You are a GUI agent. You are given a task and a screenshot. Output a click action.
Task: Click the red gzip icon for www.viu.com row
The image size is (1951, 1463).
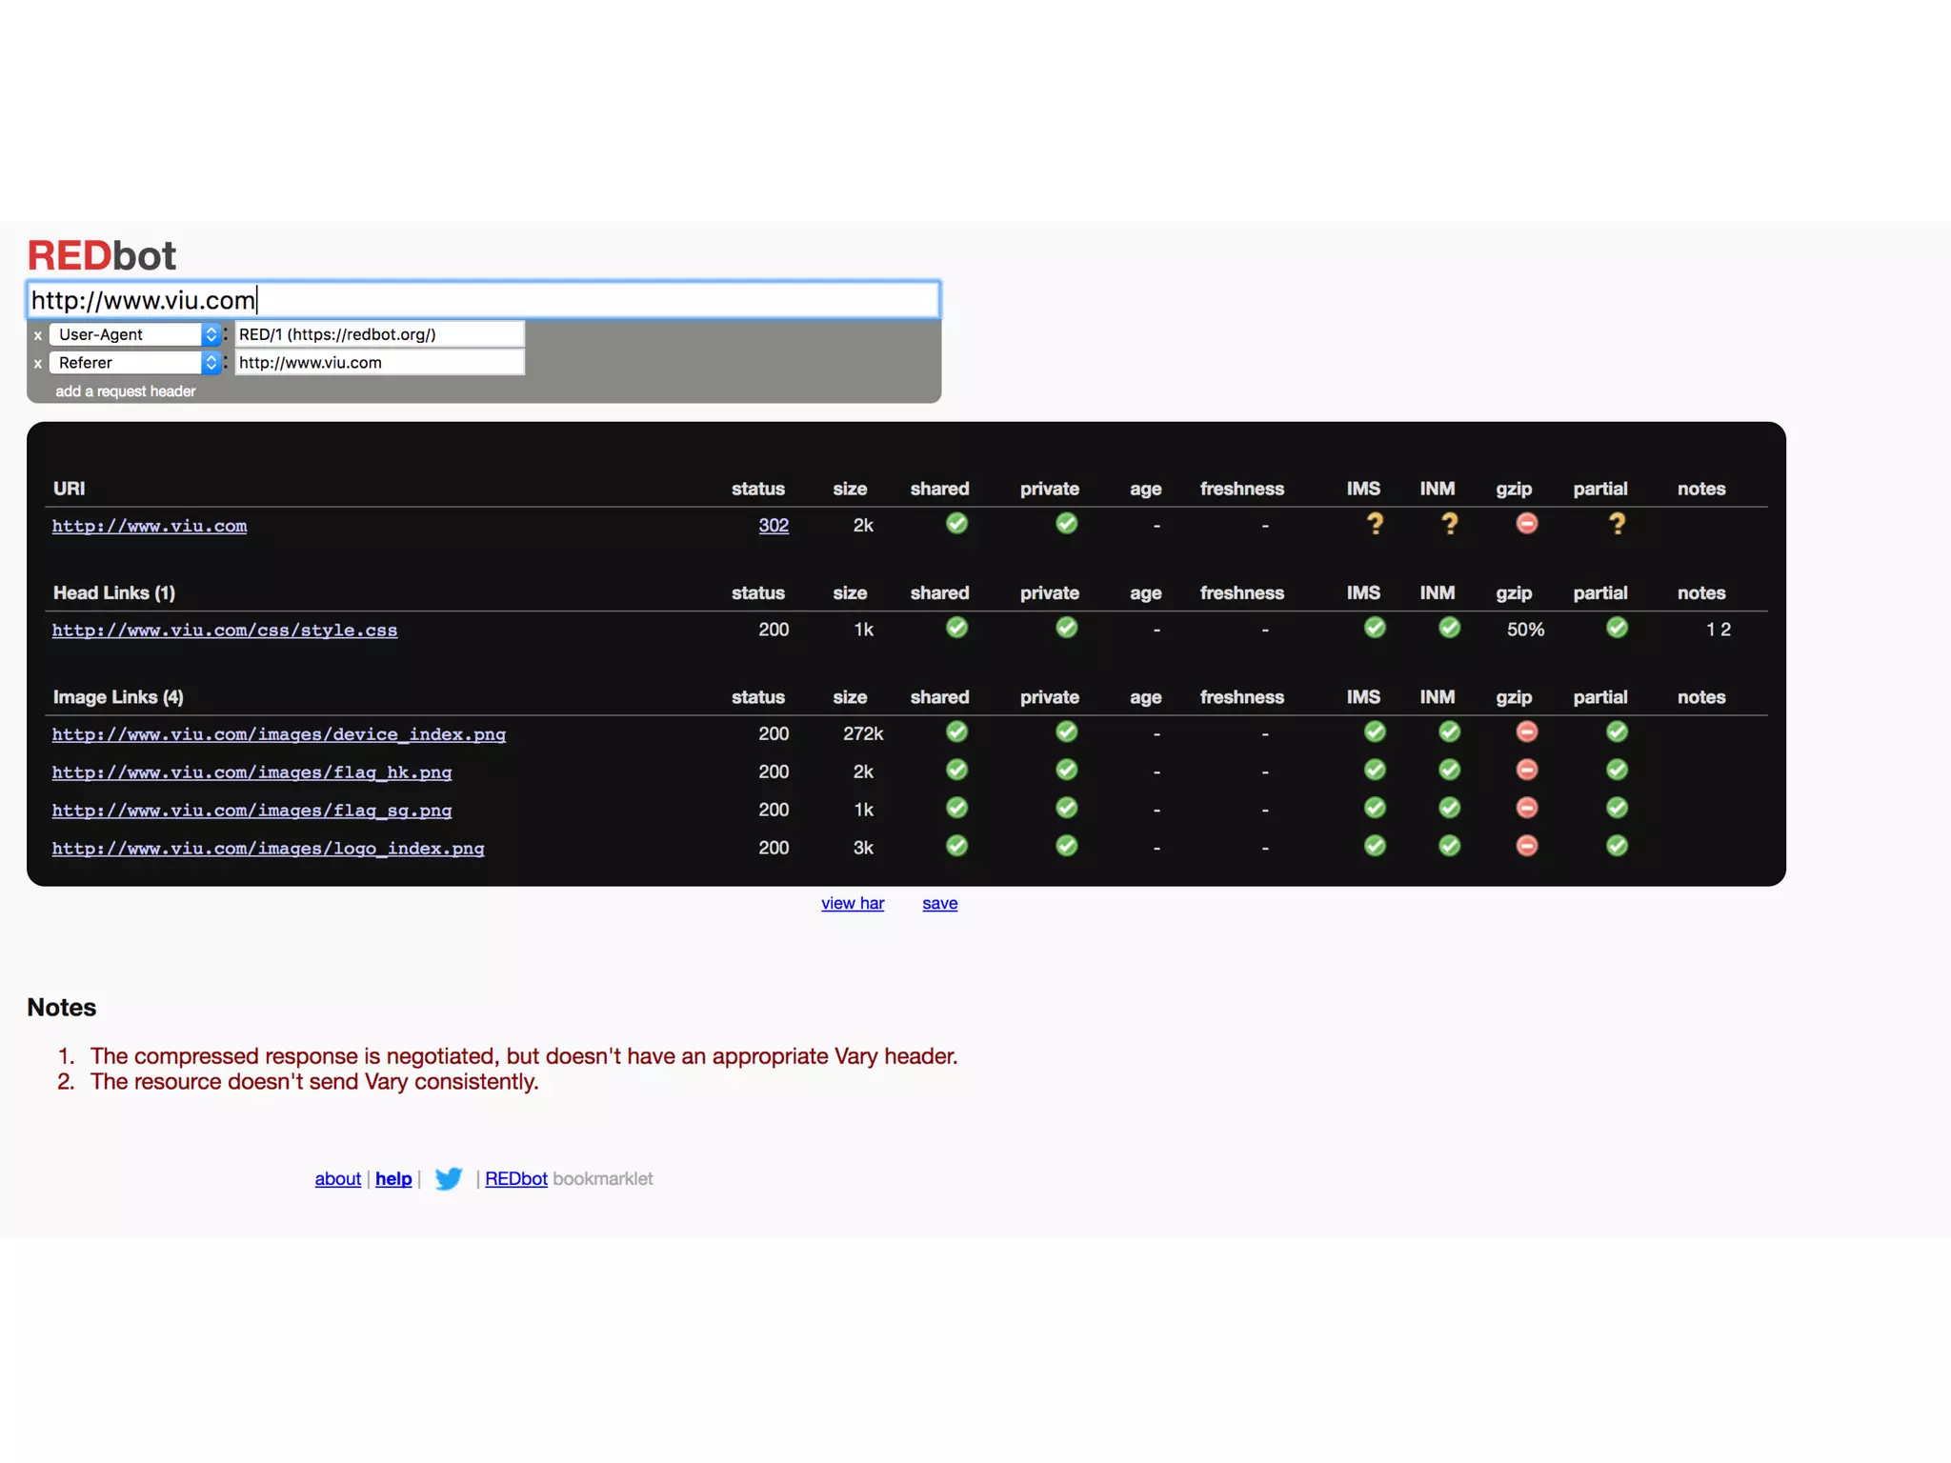coord(1526,524)
